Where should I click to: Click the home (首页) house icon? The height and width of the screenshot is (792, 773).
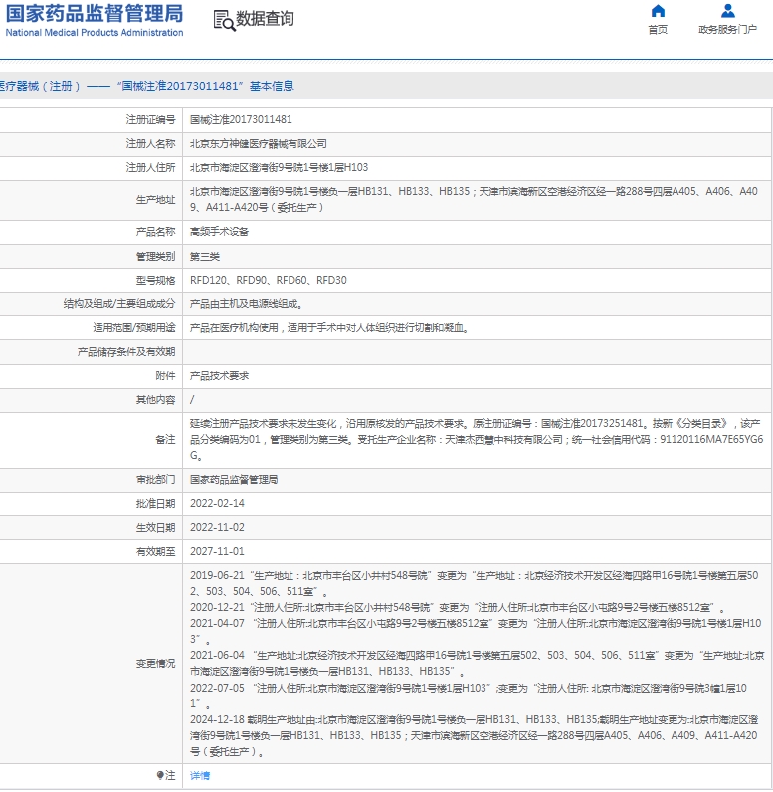[x=658, y=11]
